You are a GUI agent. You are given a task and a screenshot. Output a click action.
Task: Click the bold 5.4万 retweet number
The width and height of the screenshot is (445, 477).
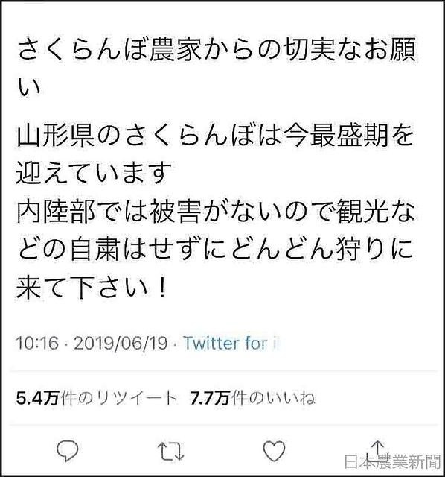(37, 399)
